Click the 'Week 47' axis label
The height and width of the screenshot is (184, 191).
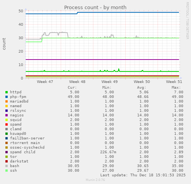click(x=45, y=82)
